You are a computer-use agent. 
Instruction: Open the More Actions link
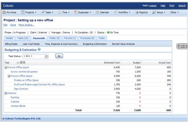click(x=26, y=25)
